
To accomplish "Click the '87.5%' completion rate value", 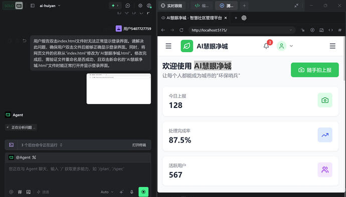I will point(180,140).
